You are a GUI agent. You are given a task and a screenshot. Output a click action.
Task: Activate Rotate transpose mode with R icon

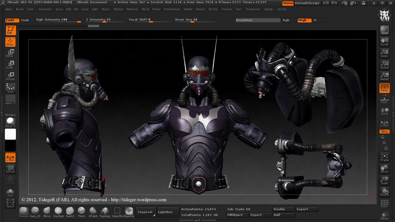(x=10, y=76)
